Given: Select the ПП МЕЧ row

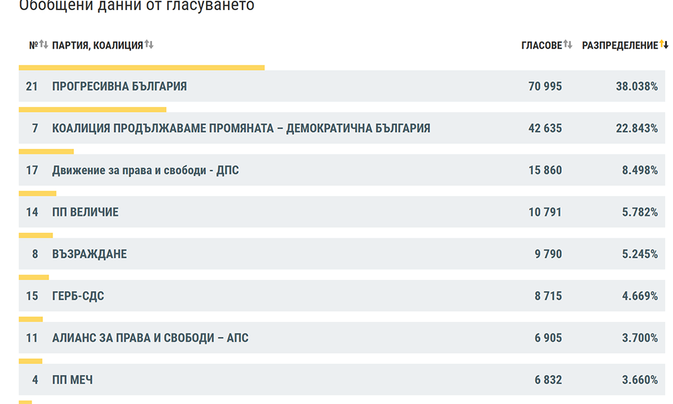Looking at the screenshot, I should [342, 380].
